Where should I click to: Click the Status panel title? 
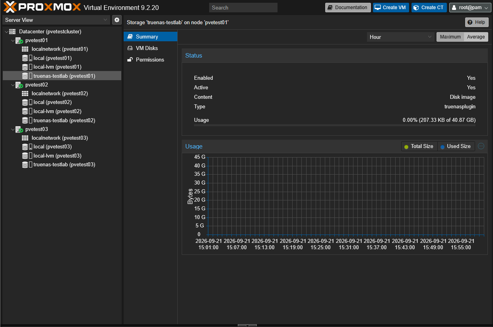pyautogui.click(x=194, y=56)
